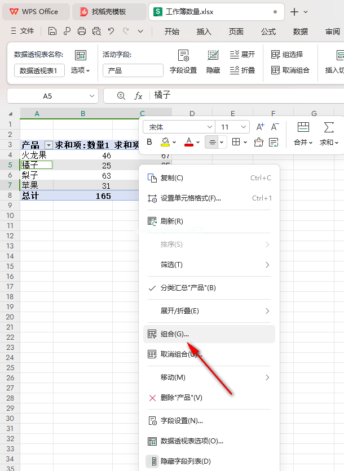Image resolution: width=344 pixels, height=471 pixels.
Task: Open the Field Settings ribbon button
Action: click(183, 62)
